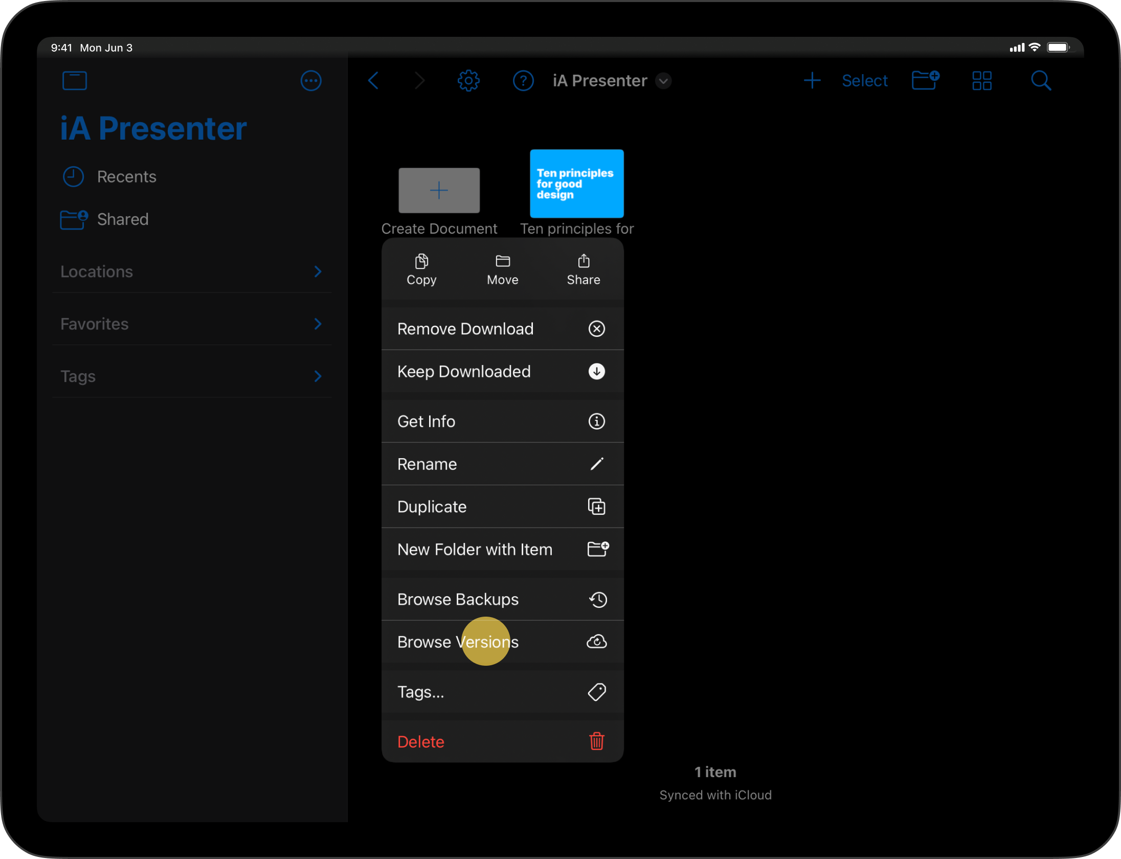Go forward with the right chevron
The image size is (1121, 859).
click(x=419, y=81)
